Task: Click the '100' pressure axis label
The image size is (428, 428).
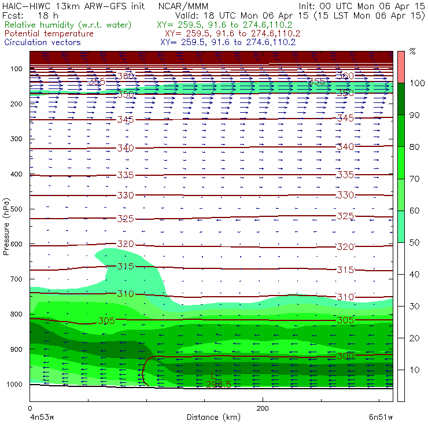Action: coord(16,69)
